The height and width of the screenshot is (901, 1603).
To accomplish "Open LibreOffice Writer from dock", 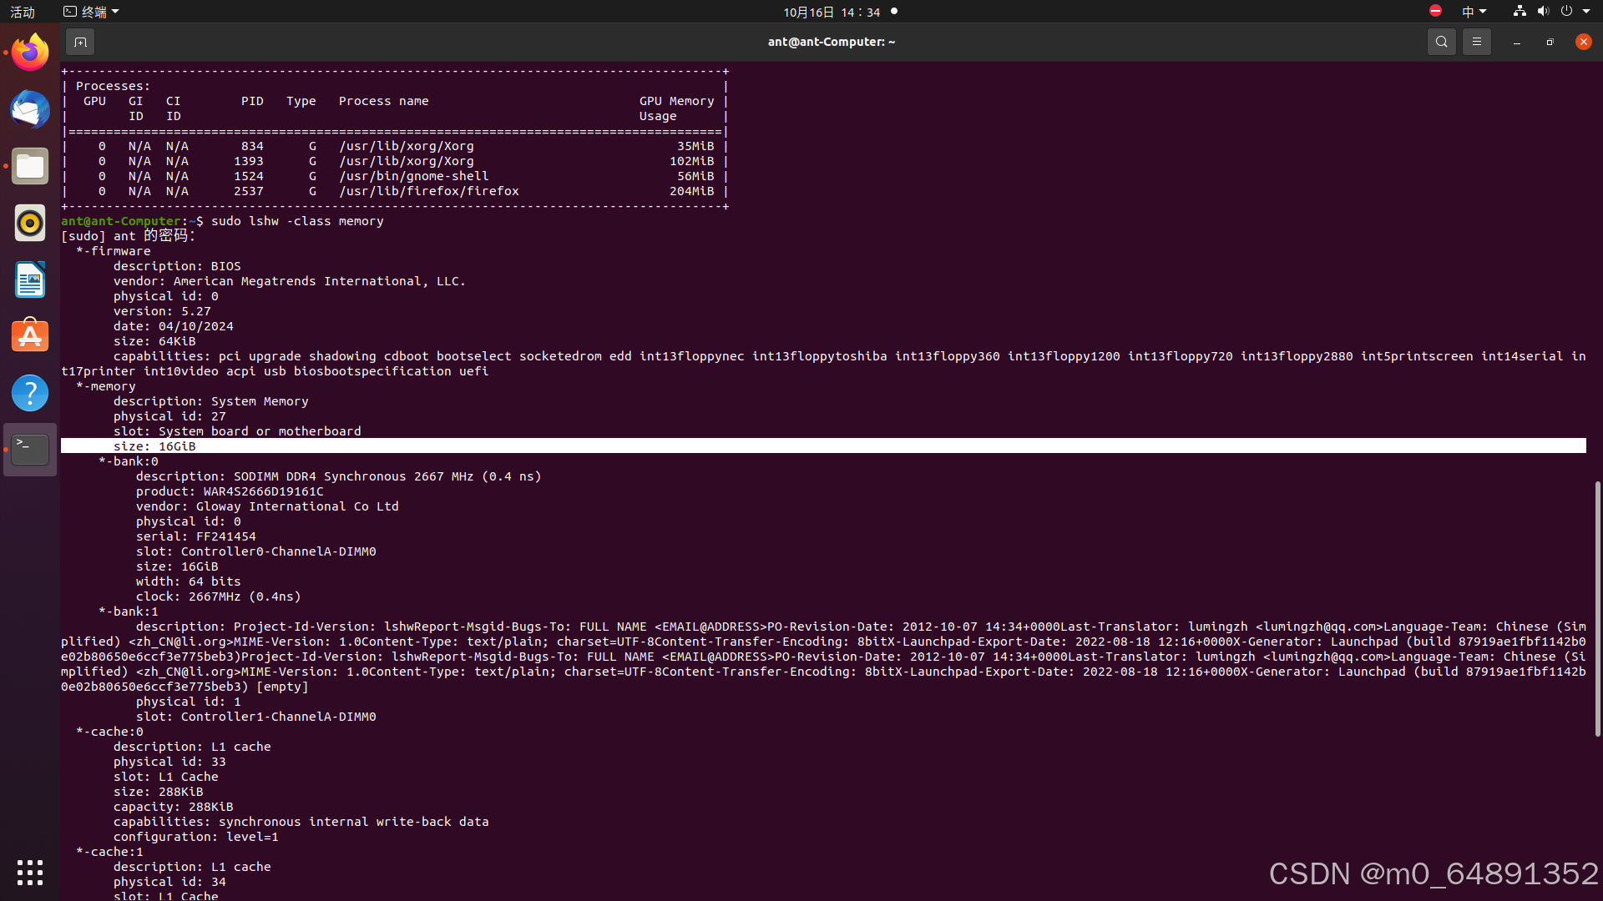I will (x=30, y=279).
